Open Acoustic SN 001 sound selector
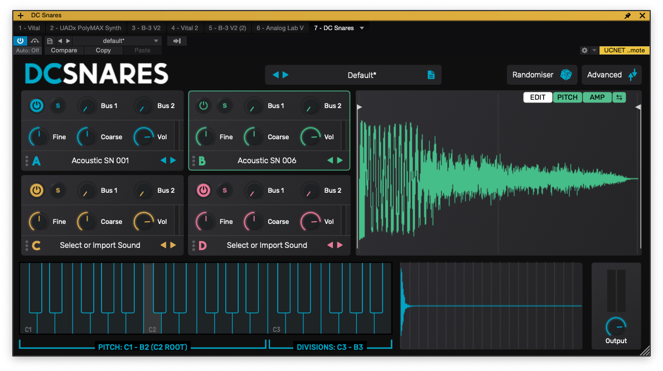663x371 pixels. 100,160
